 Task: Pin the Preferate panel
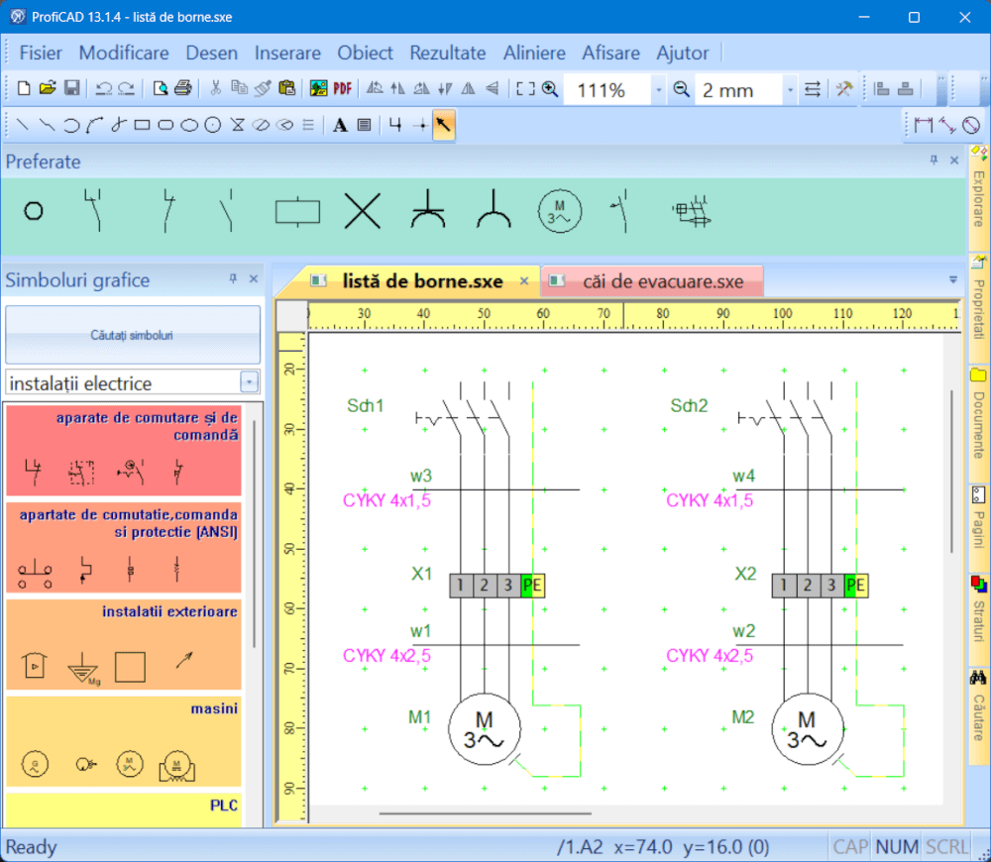point(934,160)
